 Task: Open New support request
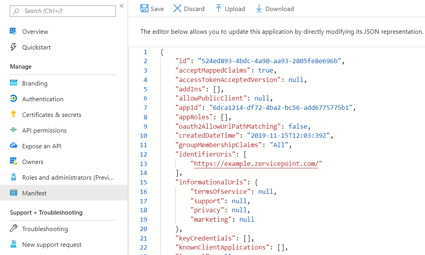tap(51, 244)
